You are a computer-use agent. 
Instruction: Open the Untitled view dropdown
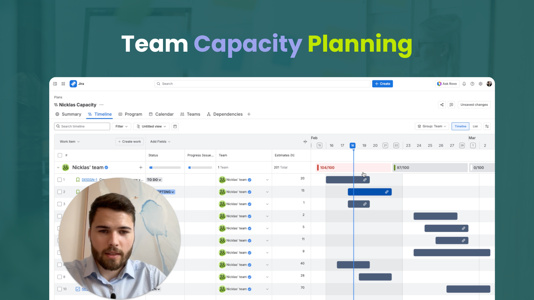pyautogui.click(x=152, y=126)
